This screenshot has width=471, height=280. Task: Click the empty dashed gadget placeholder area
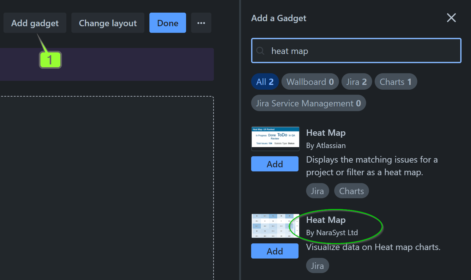(x=107, y=186)
